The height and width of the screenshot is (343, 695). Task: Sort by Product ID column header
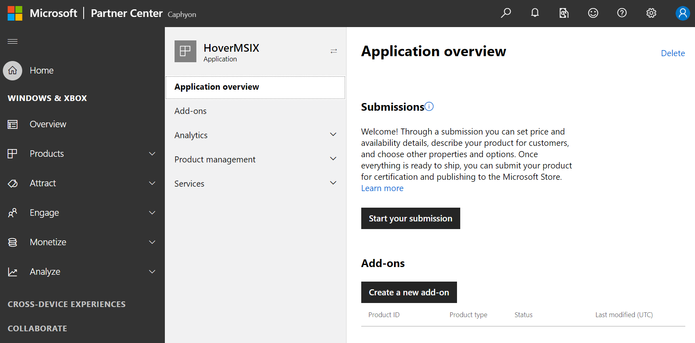pos(384,315)
